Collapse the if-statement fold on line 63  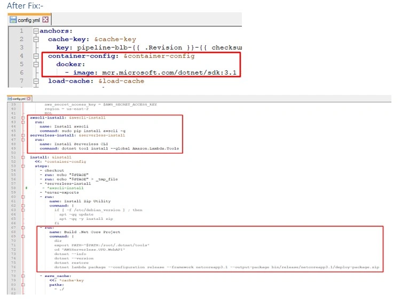[23, 210]
